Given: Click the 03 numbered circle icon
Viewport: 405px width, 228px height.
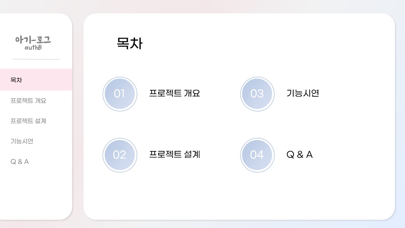Looking at the screenshot, I should click(257, 94).
